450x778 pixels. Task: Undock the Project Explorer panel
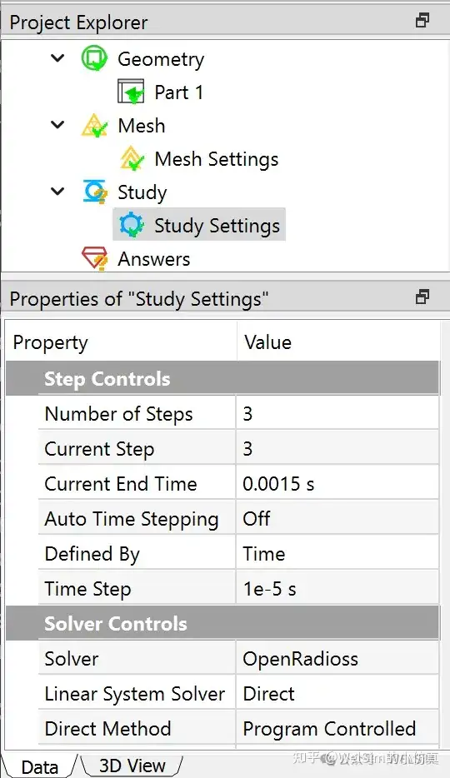(422, 21)
